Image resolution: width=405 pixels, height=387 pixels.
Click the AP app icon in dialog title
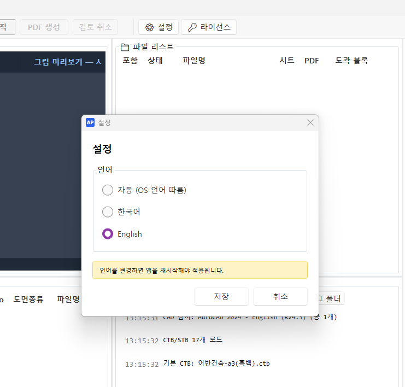[x=90, y=122]
